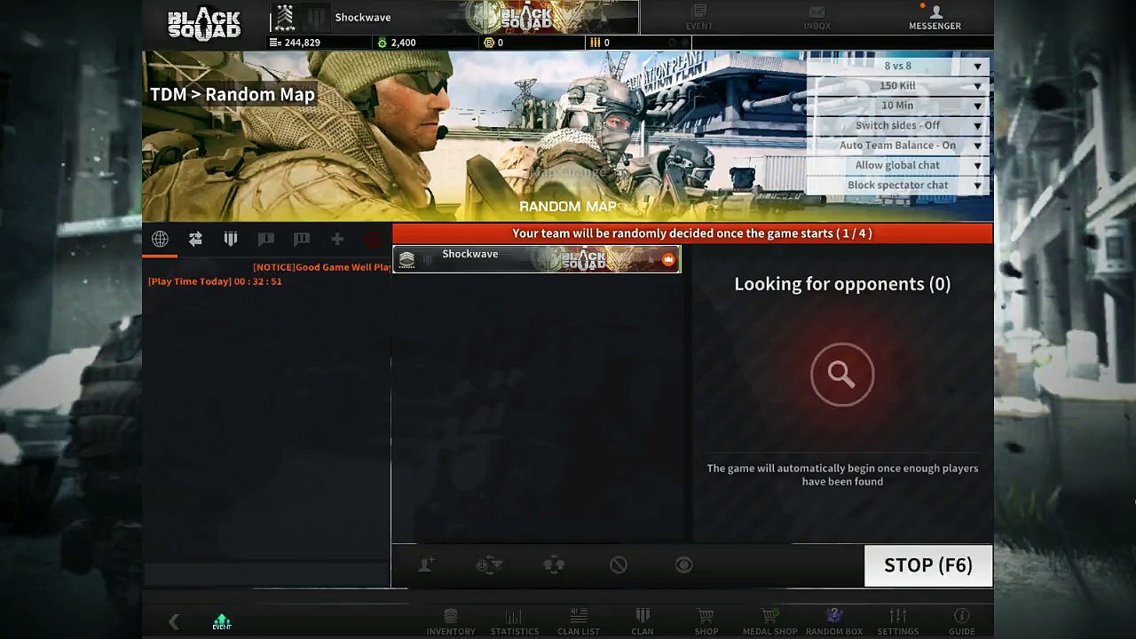The image size is (1136, 639).
Task: Open Settings
Action: pyautogui.click(x=898, y=621)
